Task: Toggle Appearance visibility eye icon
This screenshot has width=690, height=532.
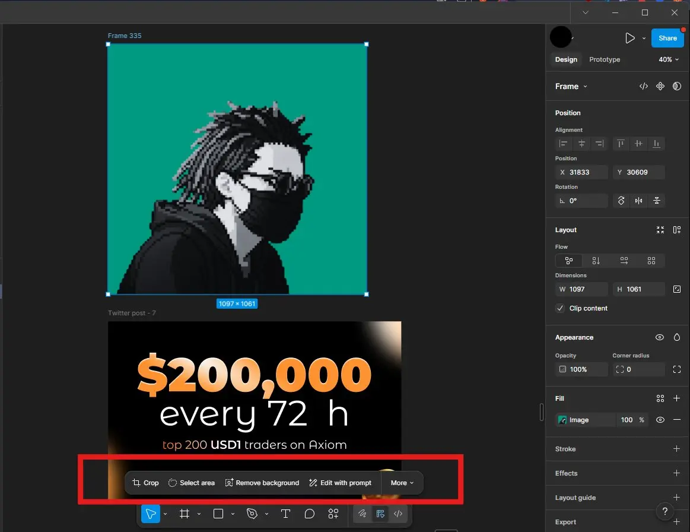Action: [x=659, y=337]
